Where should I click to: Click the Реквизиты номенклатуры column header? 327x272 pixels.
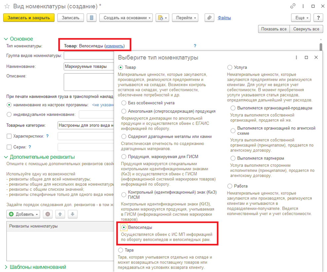click(x=60, y=226)
